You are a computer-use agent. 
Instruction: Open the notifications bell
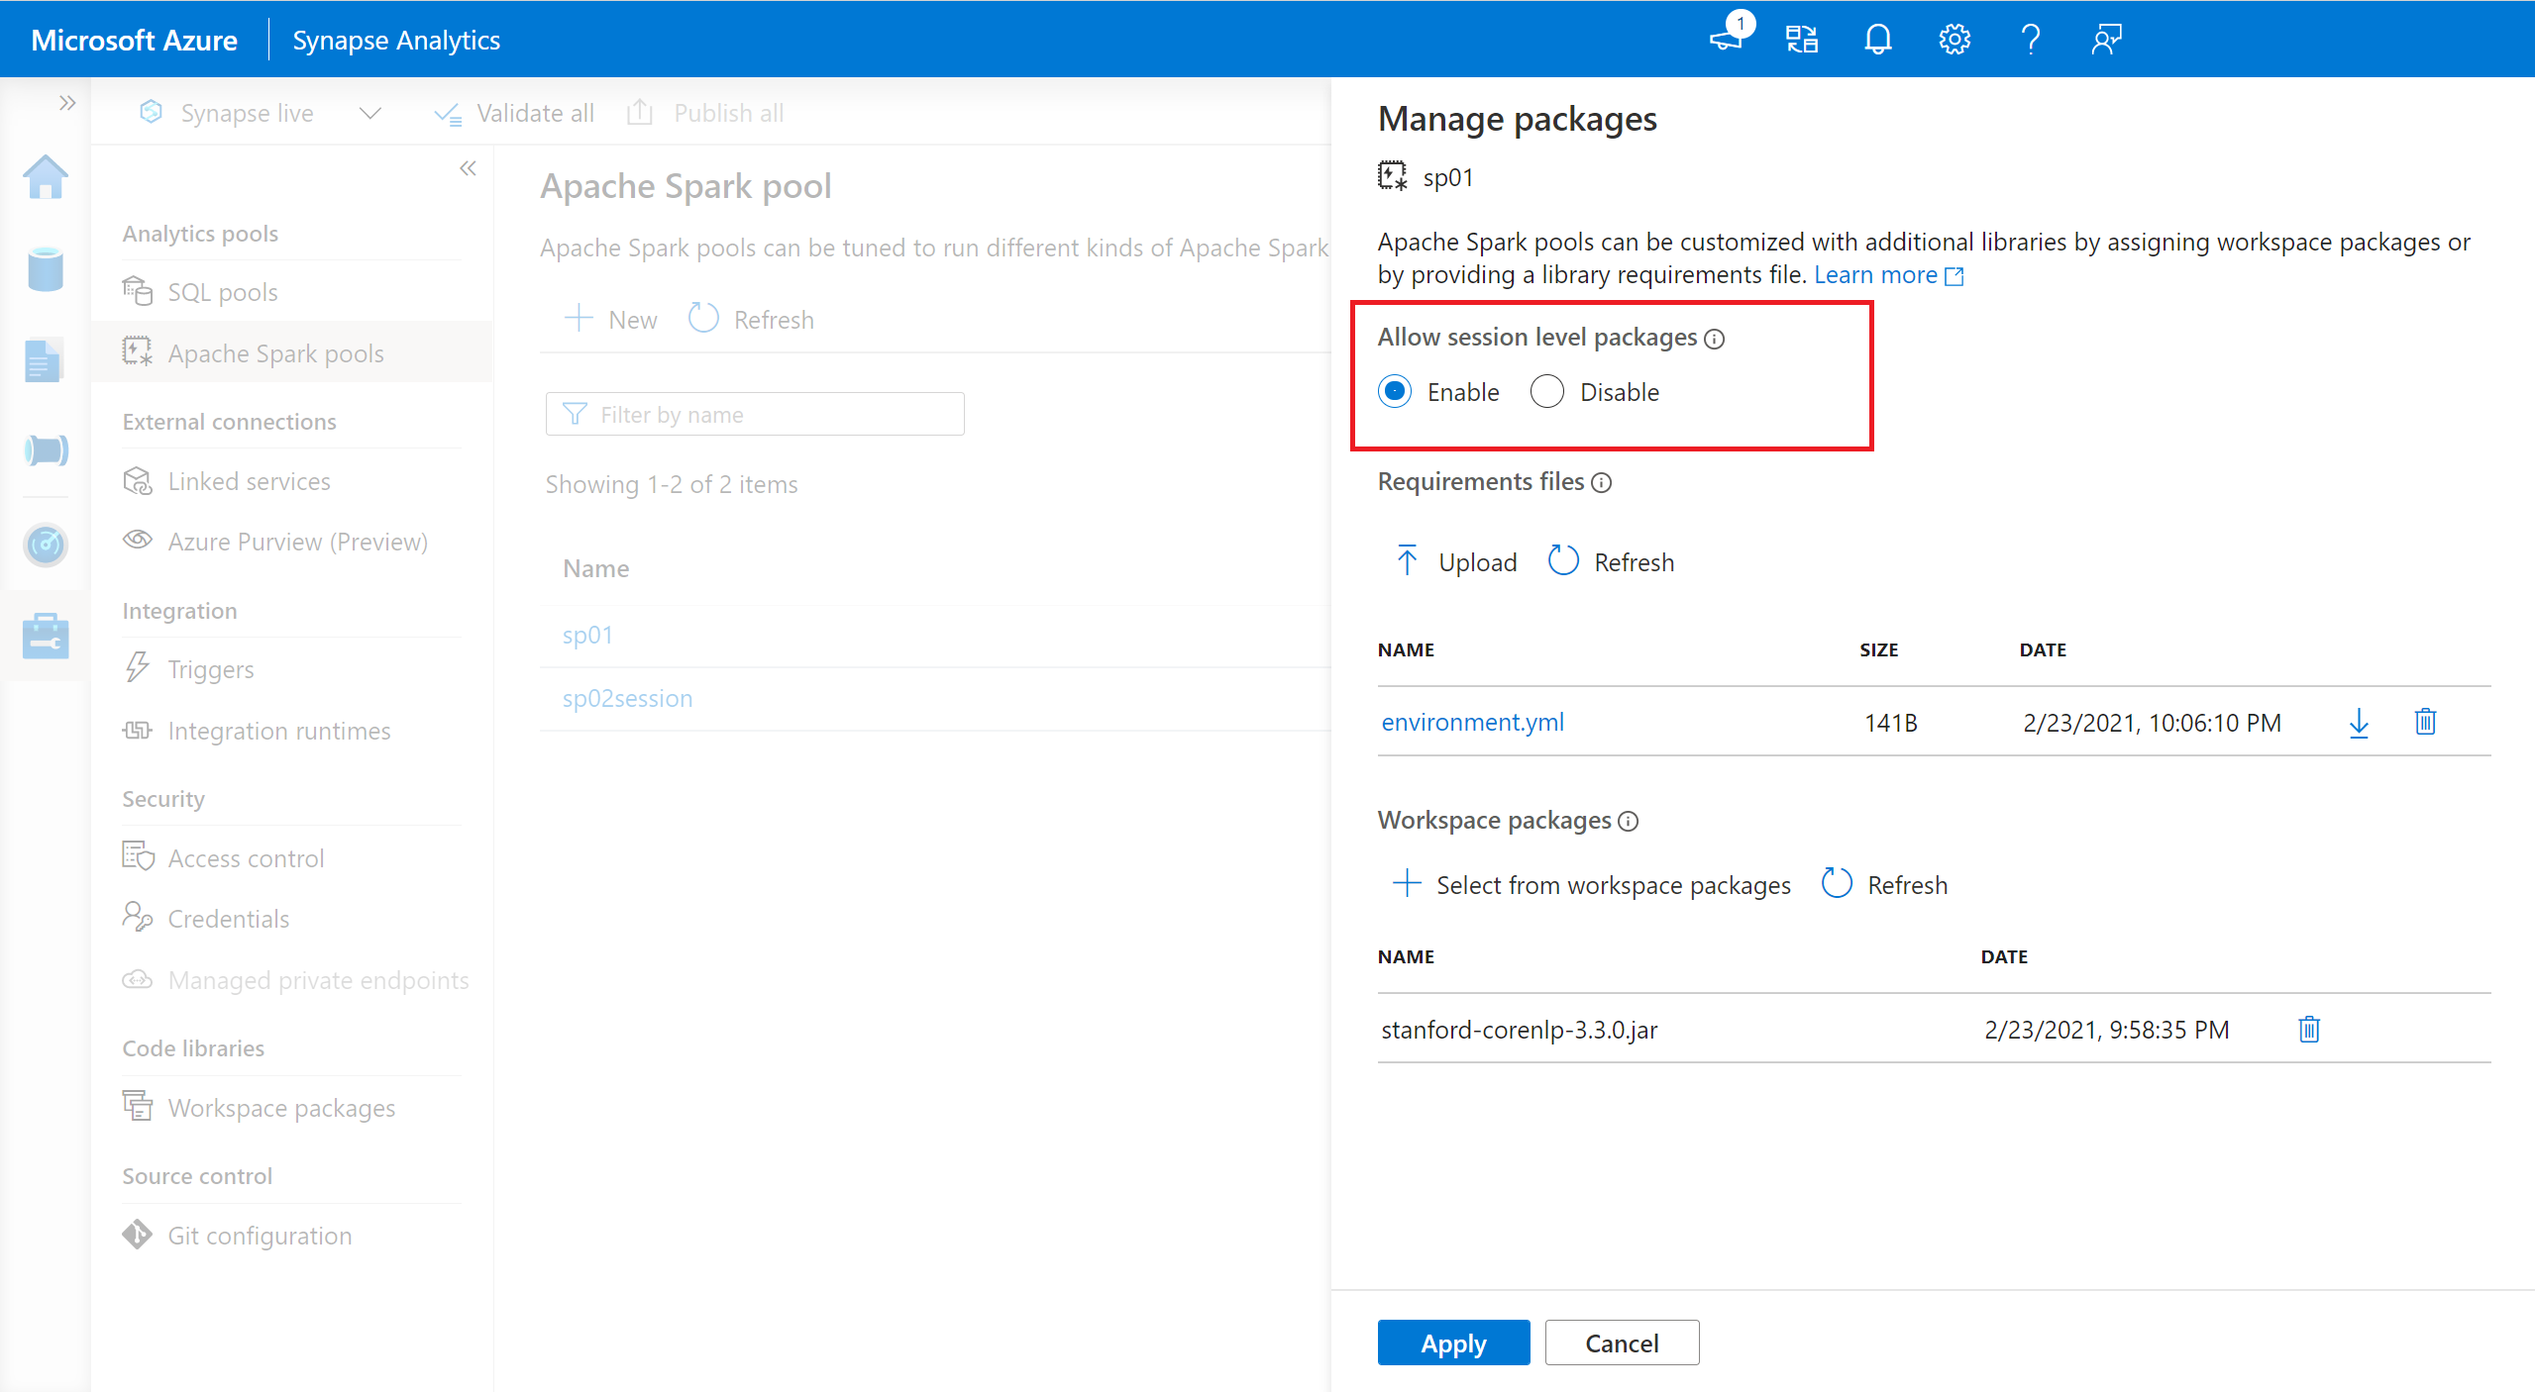click(1878, 40)
